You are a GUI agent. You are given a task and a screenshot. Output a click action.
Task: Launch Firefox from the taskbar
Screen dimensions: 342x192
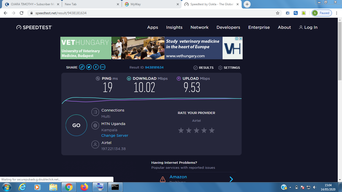coord(84,187)
